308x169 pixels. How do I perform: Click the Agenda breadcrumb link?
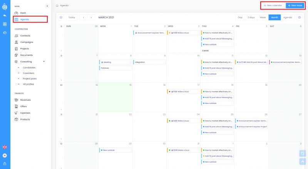coord(64,5)
